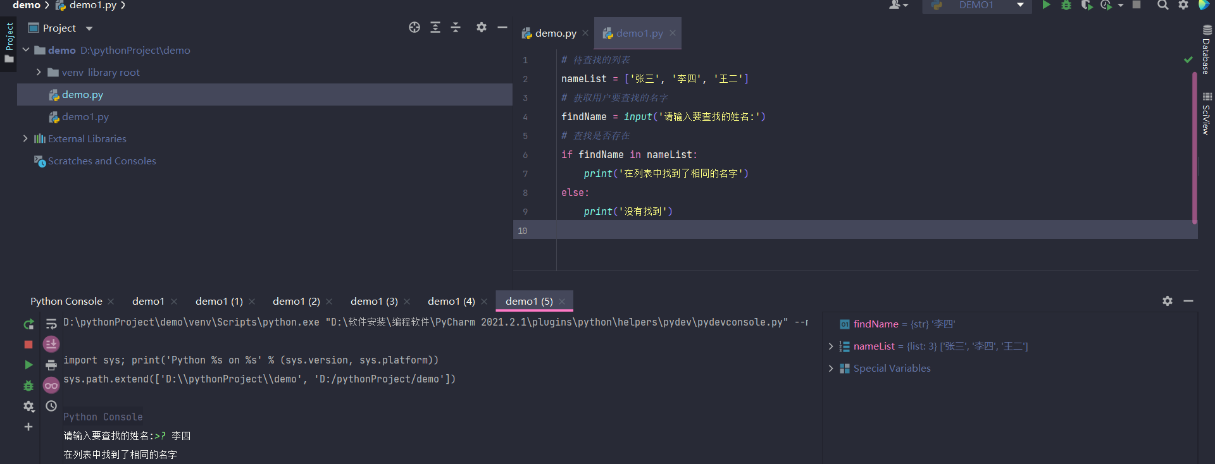Start debugging with the top toolbar bug icon
This screenshot has height=464, width=1215.
click(x=1066, y=5)
